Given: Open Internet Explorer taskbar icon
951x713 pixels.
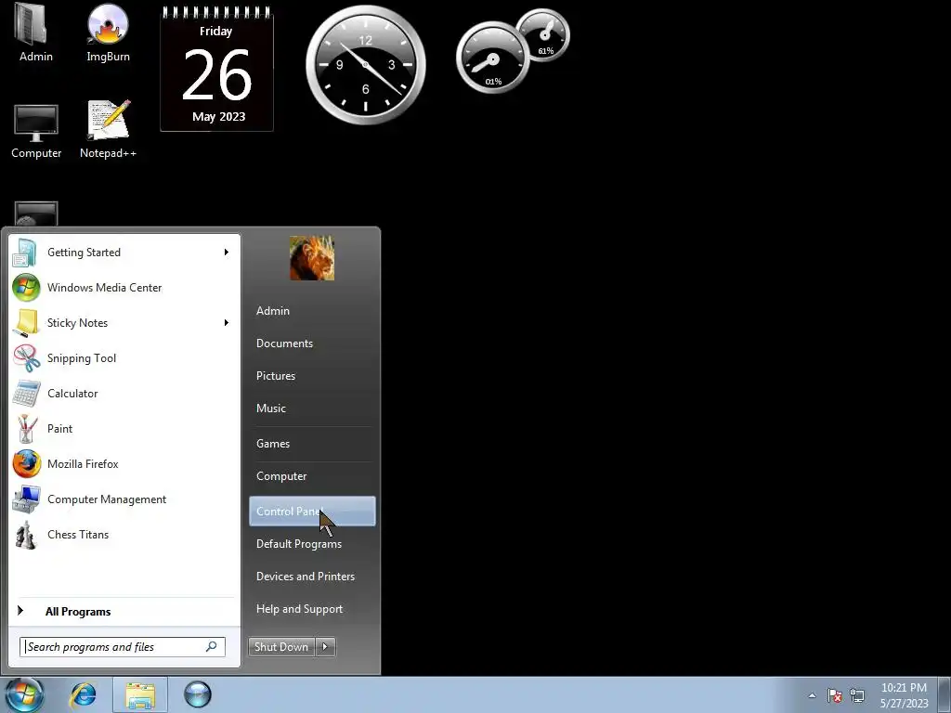Looking at the screenshot, I should pyautogui.click(x=83, y=694).
